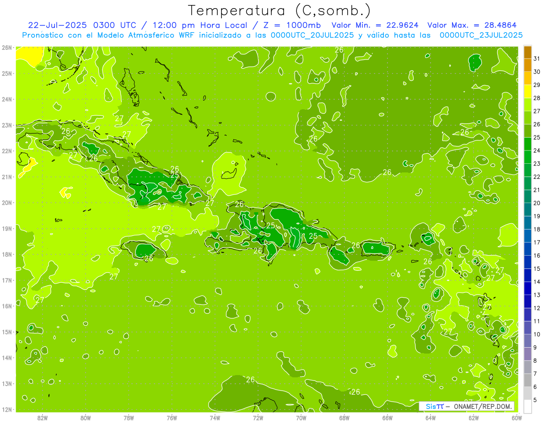Click the 'SisPi – ONAMET/REP.DOM.' credit label

click(x=467, y=406)
